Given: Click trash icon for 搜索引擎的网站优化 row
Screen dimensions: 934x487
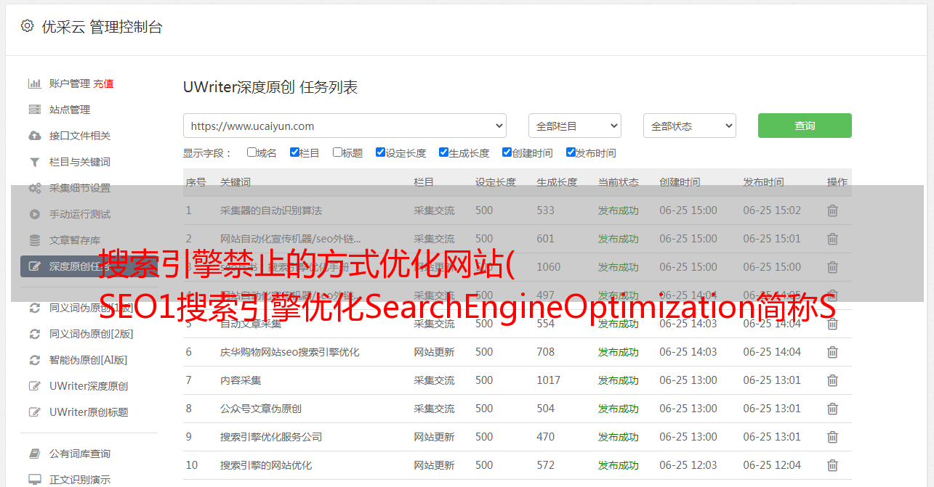Looking at the screenshot, I should pyautogui.click(x=832, y=465).
